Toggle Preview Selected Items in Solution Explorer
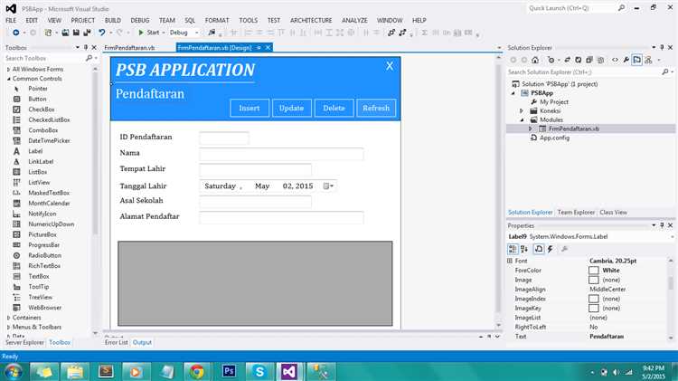Image resolution: width=678 pixels, height=381 pixels. point(637,60)
